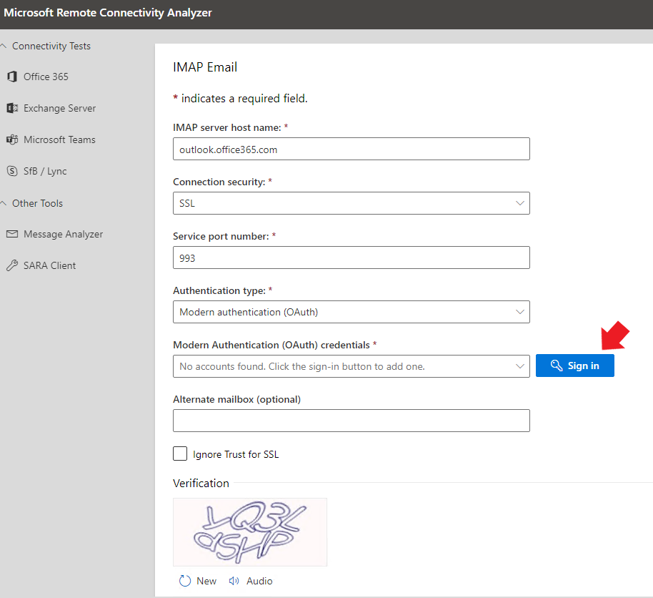Collapse the Other Tools section
The image size is (653, 598).
[4, 203]
